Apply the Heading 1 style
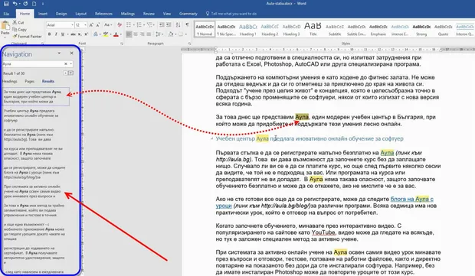Image resolution: width=475 pixels, height=276 pixels. (x=247, y=30)
